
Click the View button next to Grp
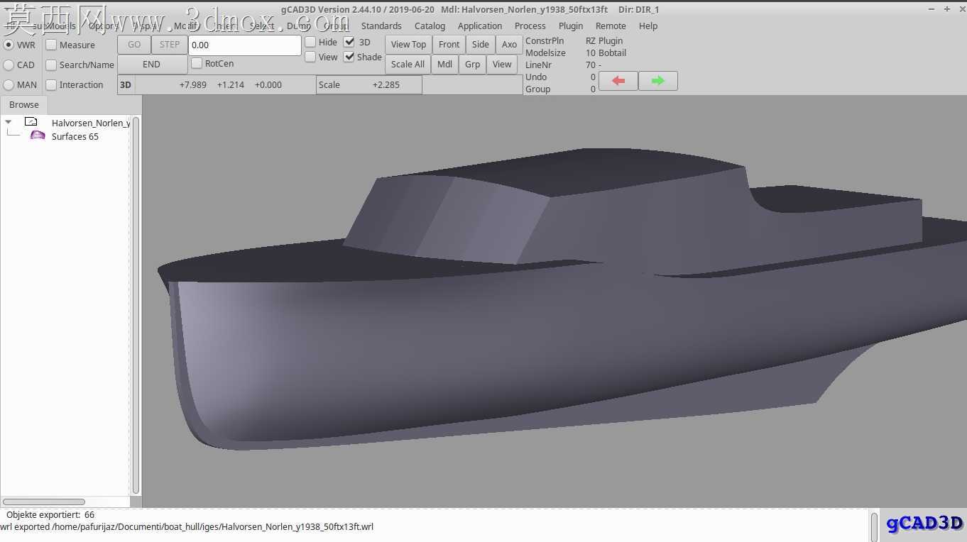click(x=502, y=64)
